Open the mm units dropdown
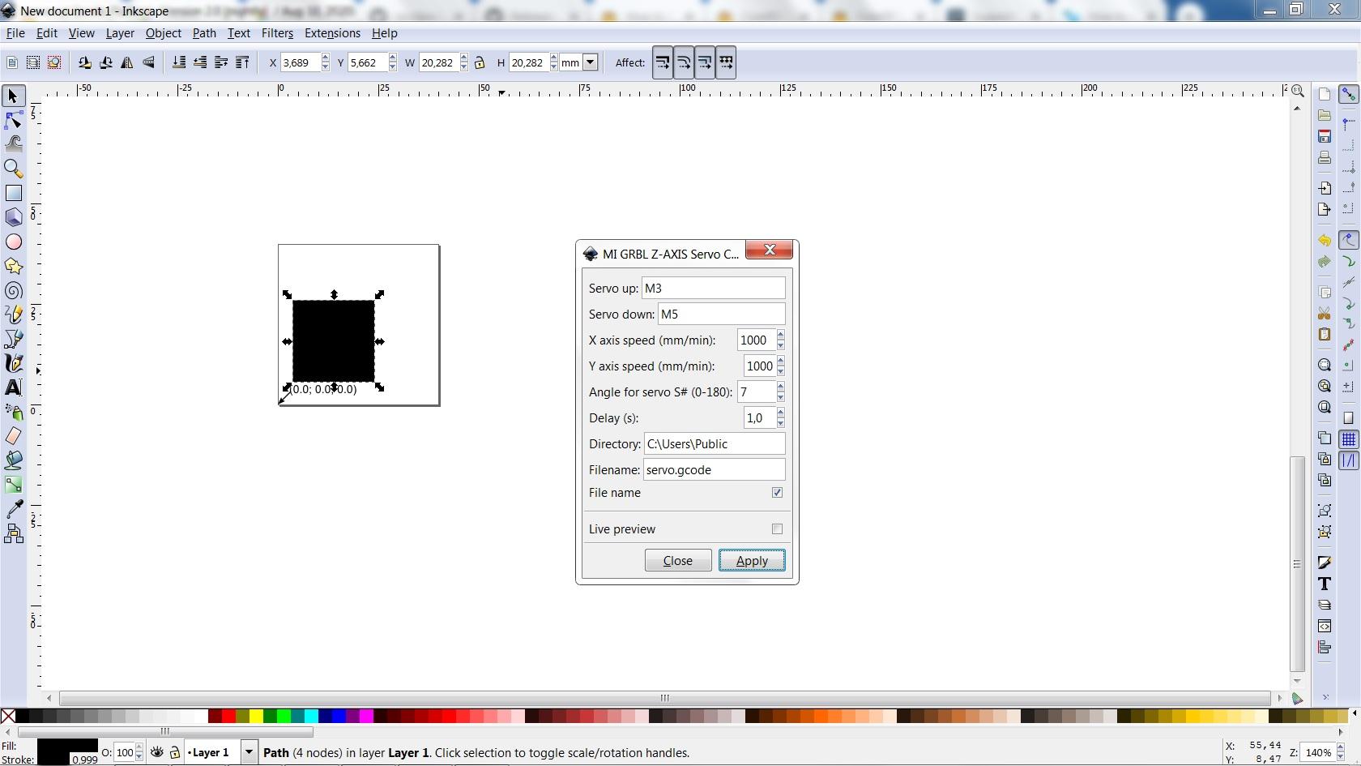The height and width of the screenshot is (766, 1361). click(x=591, y=63)
